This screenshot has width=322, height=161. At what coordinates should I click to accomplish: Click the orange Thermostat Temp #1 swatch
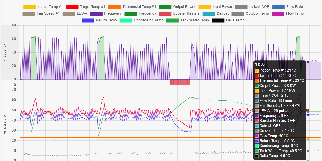pos(114,7)
